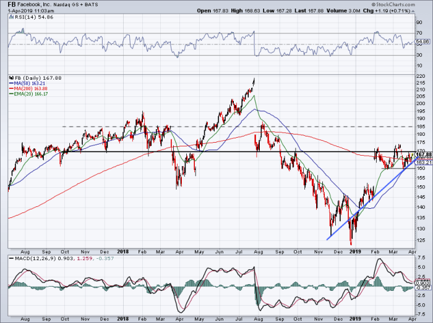Click the FB (Daily) 167.88 legend
The width and height of the screenshot is (433, 323).
38,78
